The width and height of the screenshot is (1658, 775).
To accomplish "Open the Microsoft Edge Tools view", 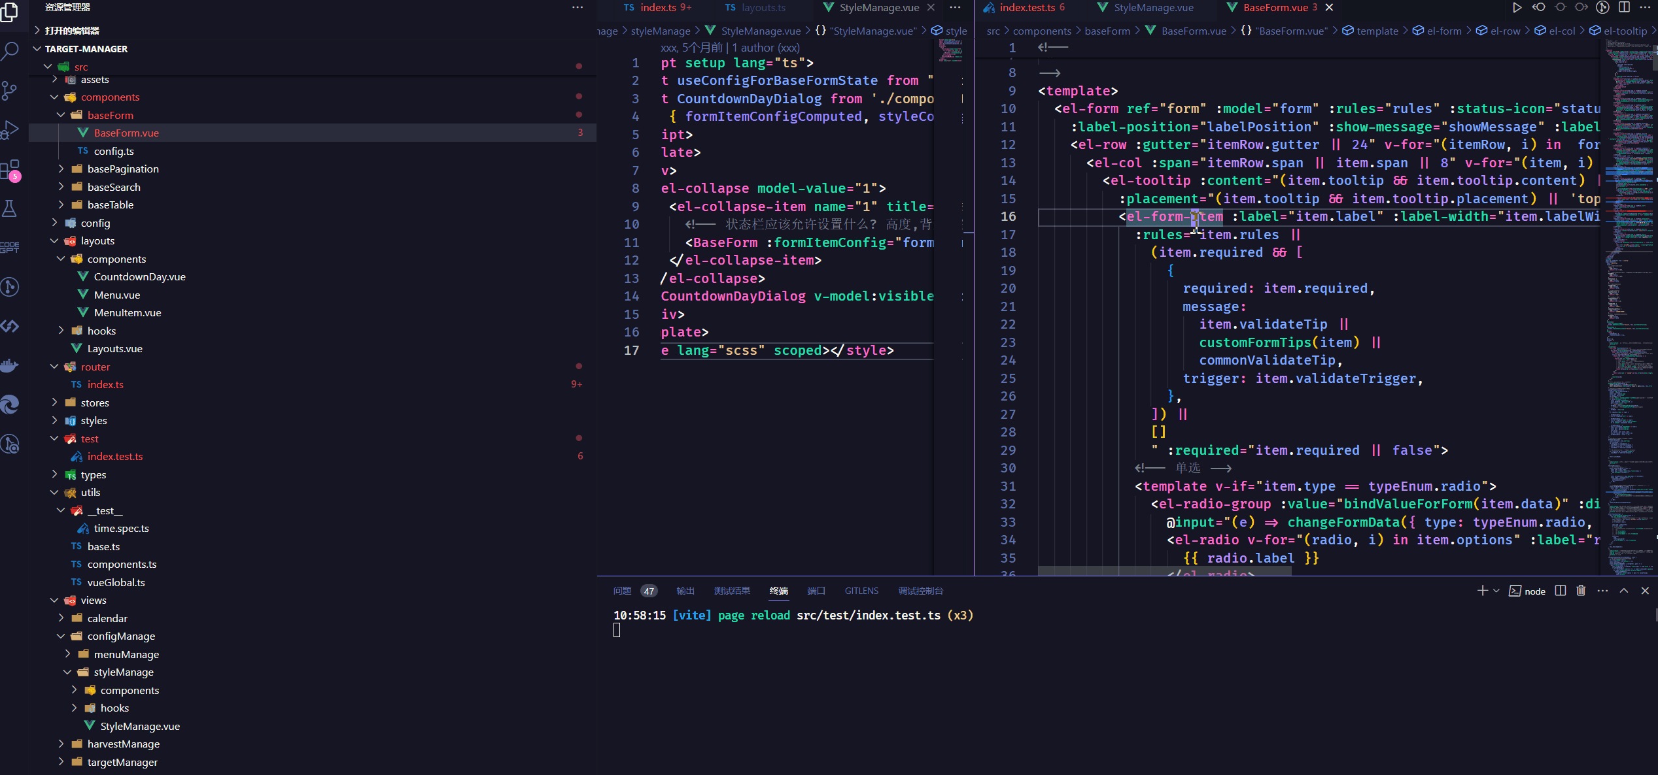I will (10, 404).
